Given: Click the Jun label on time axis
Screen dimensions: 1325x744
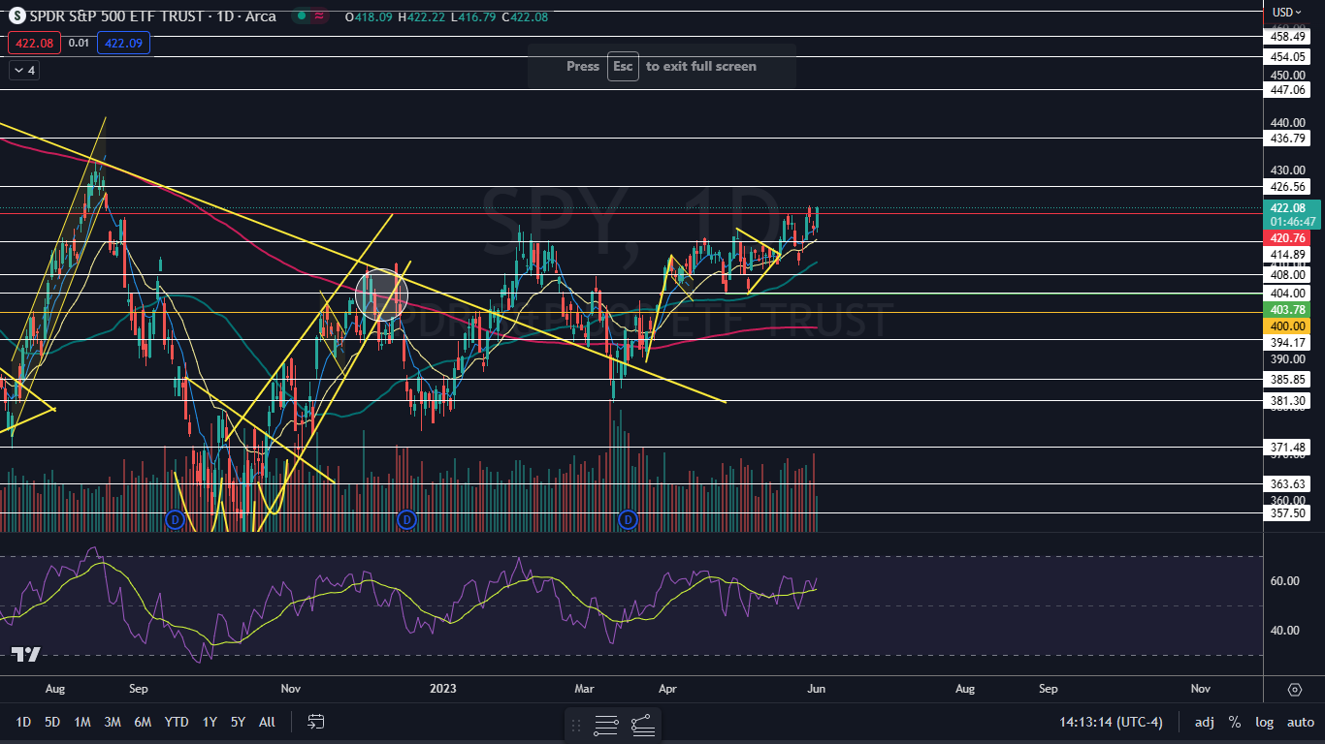Looking at the screenshot, I should 816,689.
